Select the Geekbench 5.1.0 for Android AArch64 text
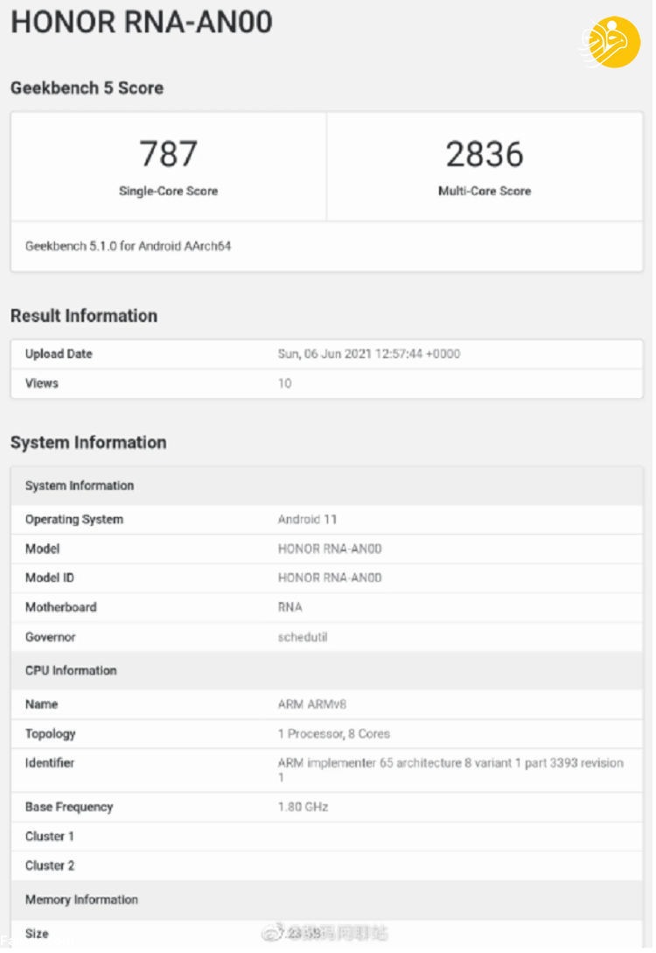 coord(129,246)
